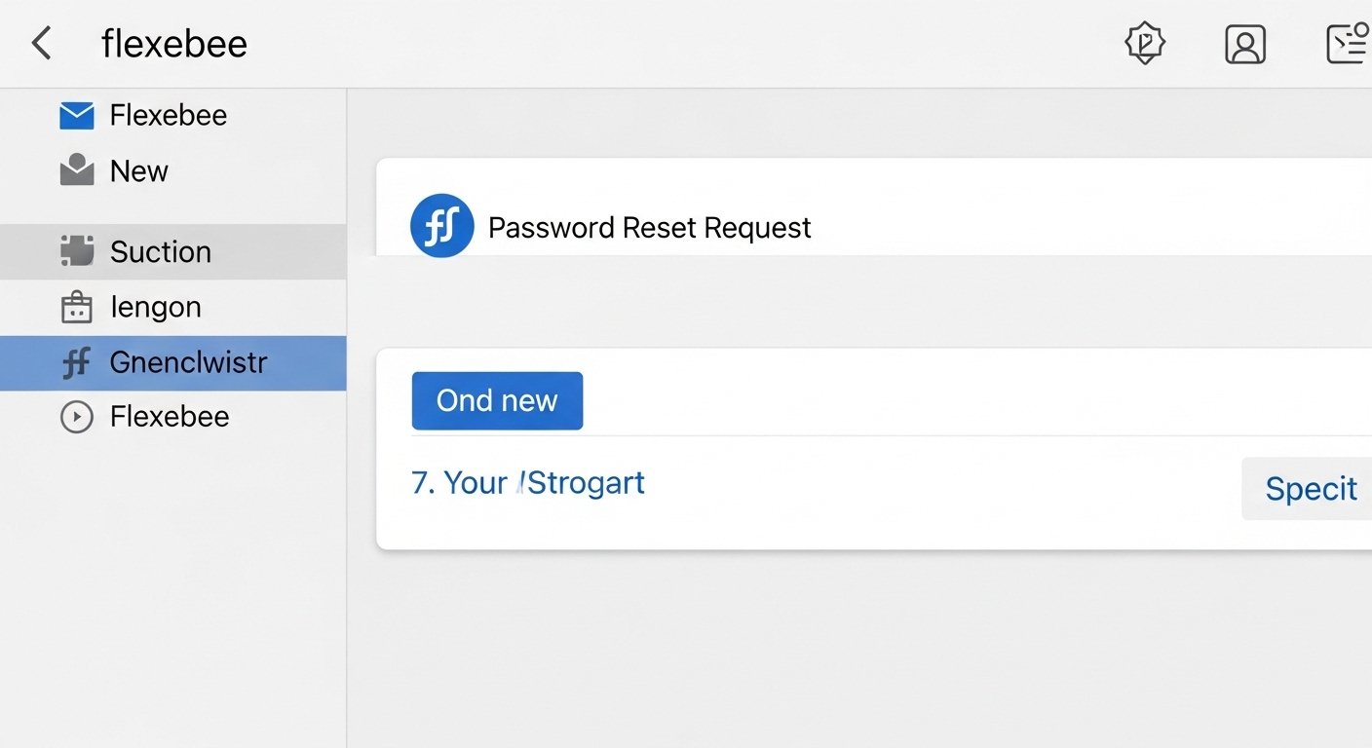Click the blue envelope icon in sidebar
1372x748 pixels.
click(x=76, y=116)
